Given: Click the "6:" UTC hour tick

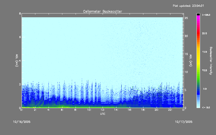Looking at the screenshot, I should click(62, 110).
